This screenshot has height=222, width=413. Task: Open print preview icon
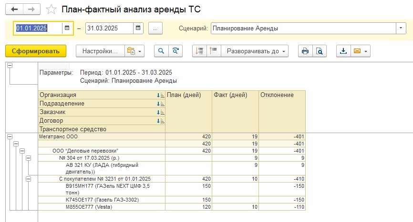pyautogui.click(x=319, y=51)
